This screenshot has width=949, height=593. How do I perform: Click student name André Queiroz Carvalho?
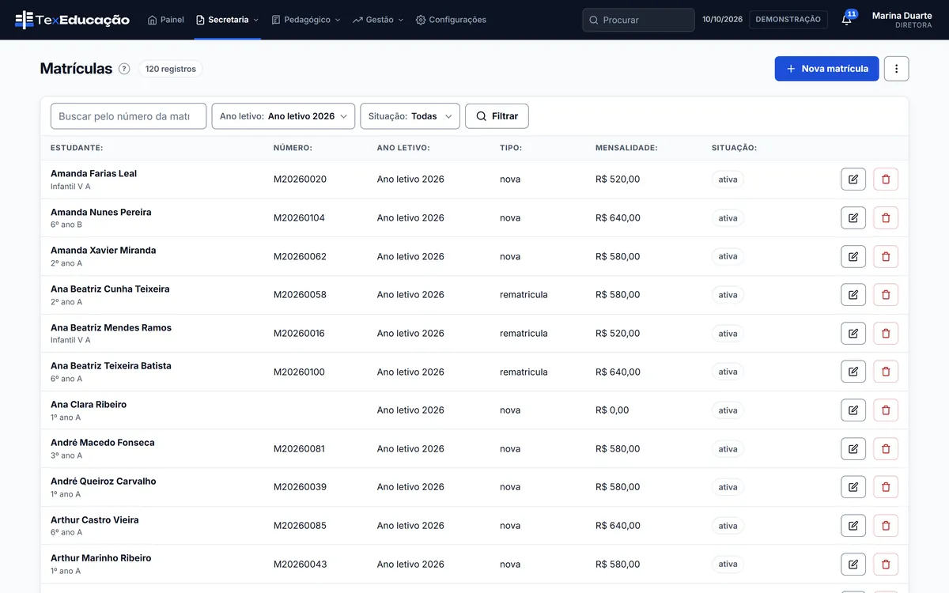pyautogui.click(x=104, y=482)
